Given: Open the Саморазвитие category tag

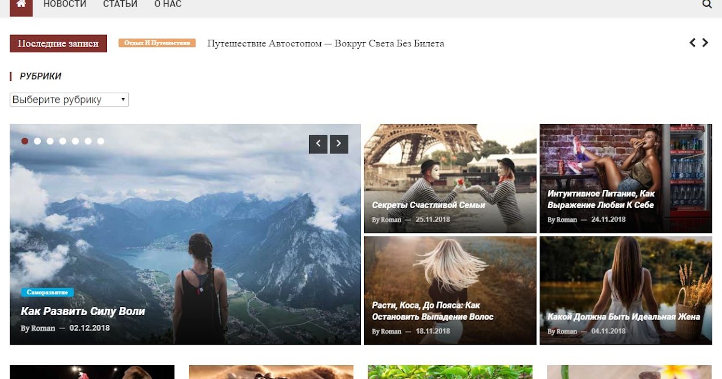Looking at the screenshot, I should pos(48,292).
